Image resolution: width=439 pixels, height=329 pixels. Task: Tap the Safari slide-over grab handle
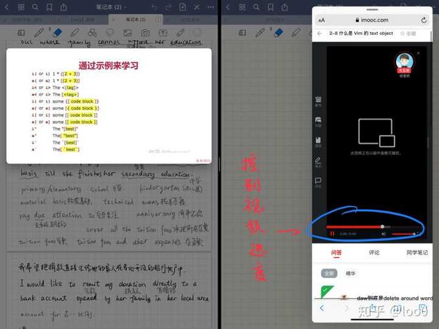point(372,9)
